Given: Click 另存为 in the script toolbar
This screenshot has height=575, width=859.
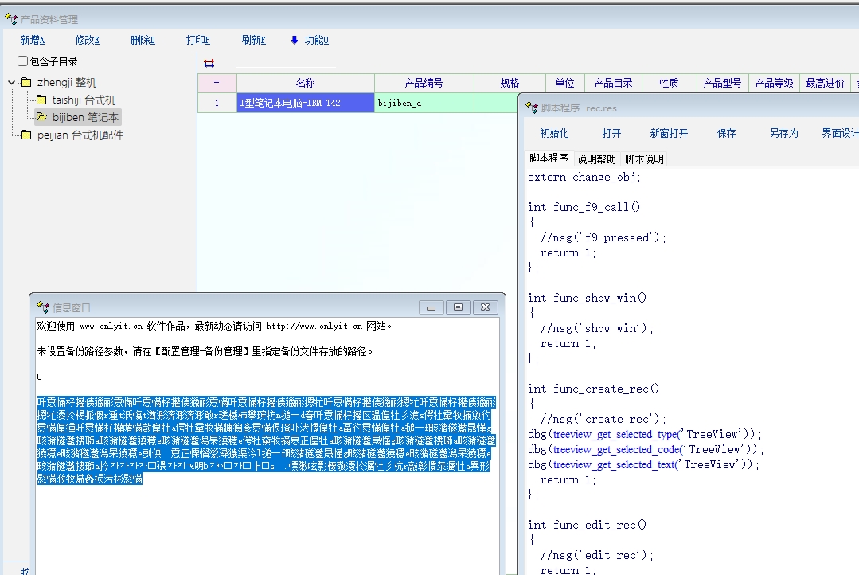Looking at the screenshot, I should click(783, 133).
